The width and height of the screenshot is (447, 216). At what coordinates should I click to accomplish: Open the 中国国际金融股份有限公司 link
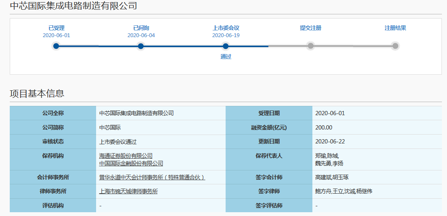click(x=131, y=163)
